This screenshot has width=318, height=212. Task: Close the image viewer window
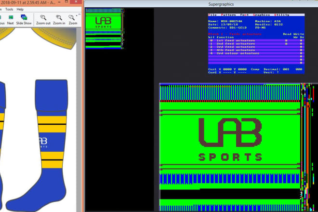(x=76, y=2)
